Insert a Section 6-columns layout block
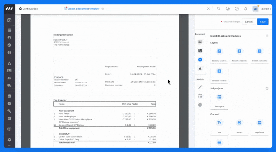Image resolution: width=276 pixels, height=152 pixels. point(219,75)
